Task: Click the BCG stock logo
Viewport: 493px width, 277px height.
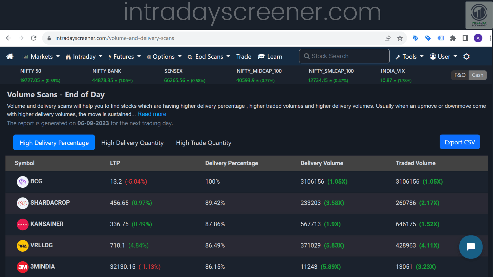Action: pos(23,182)
